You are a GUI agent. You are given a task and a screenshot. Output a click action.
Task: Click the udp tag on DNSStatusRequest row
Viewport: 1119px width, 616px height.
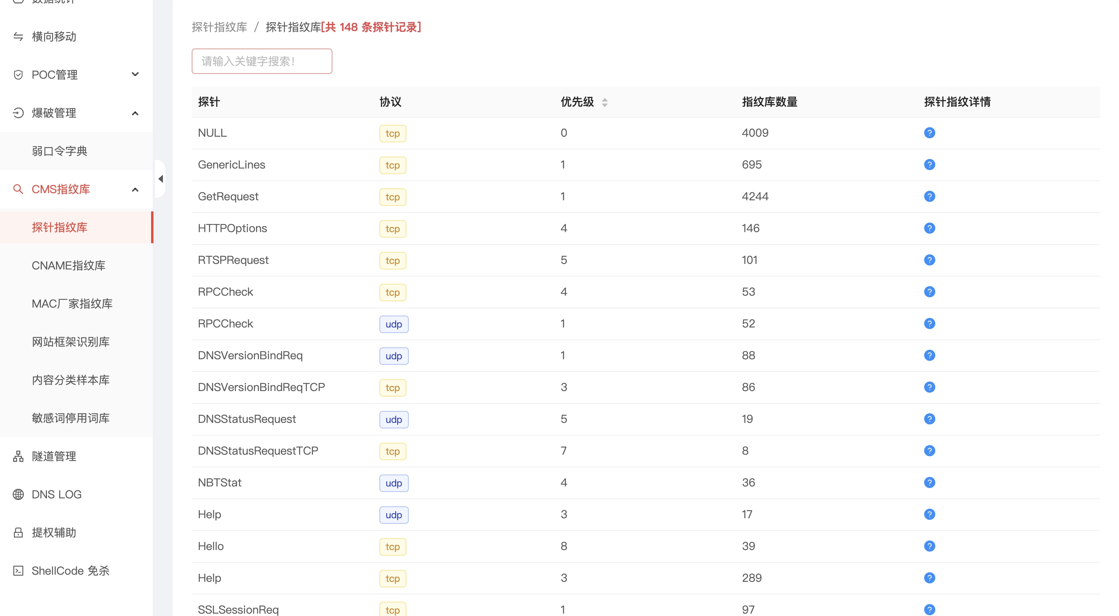(394, 420)
